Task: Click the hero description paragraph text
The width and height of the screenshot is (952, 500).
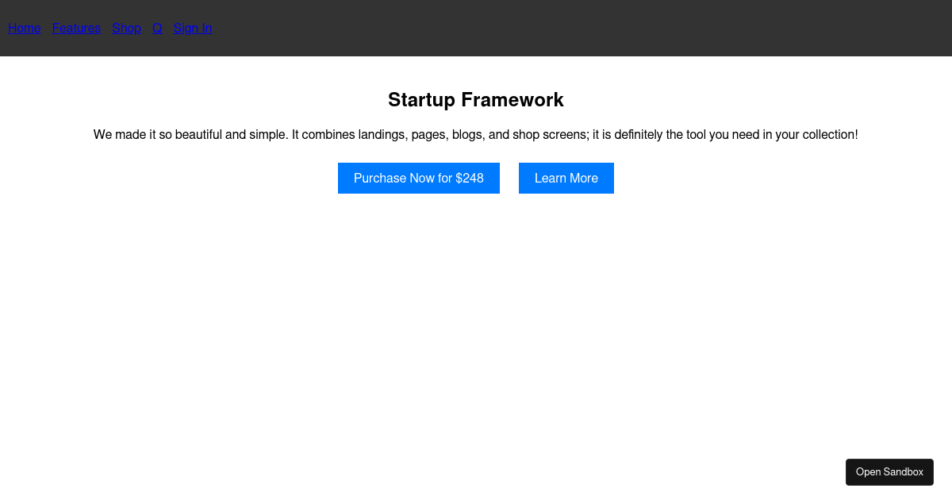Action: [476, 134]
